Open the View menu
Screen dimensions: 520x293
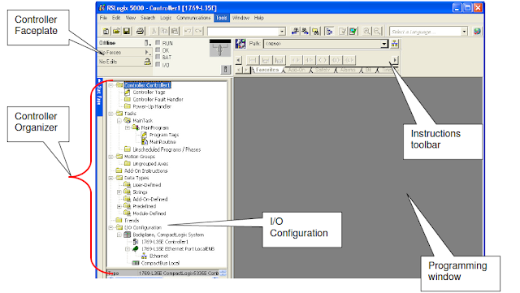pyautogui.click(x=130, y=18)
